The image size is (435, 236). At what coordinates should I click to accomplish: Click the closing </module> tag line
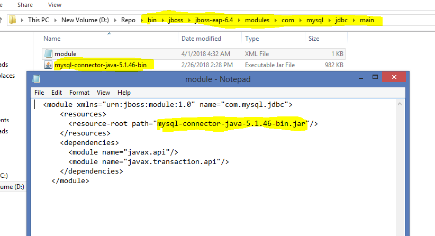pyautogui.click(x=70, y=180)
